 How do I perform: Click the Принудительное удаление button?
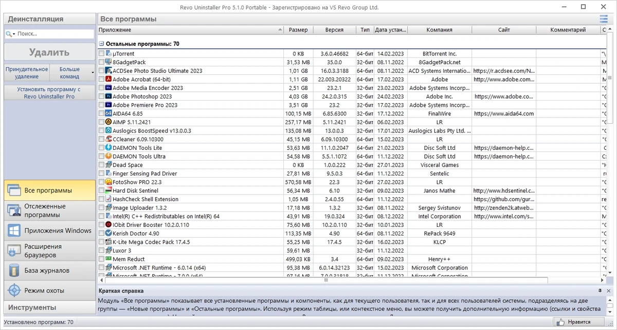[x=27, y=73]
